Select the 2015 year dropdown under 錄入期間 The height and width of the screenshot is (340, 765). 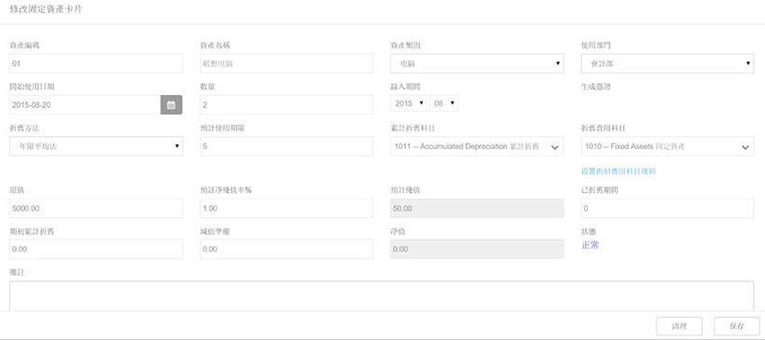(x=409, y=103)
